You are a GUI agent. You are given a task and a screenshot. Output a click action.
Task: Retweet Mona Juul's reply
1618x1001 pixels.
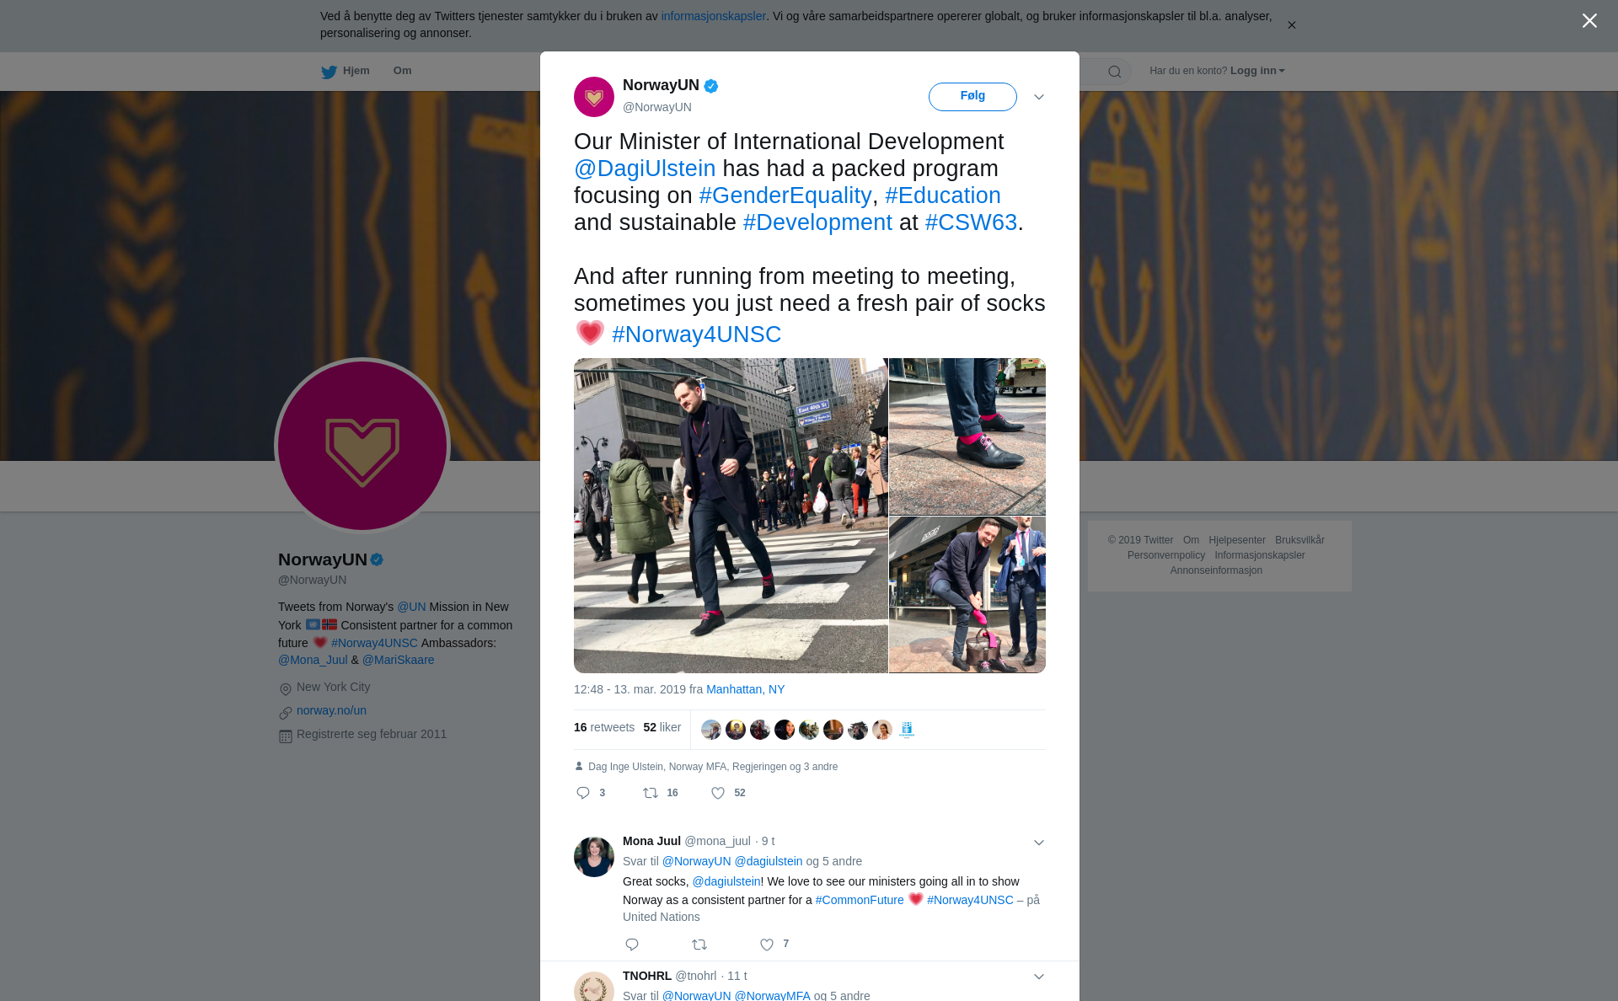tap(699, 945)
